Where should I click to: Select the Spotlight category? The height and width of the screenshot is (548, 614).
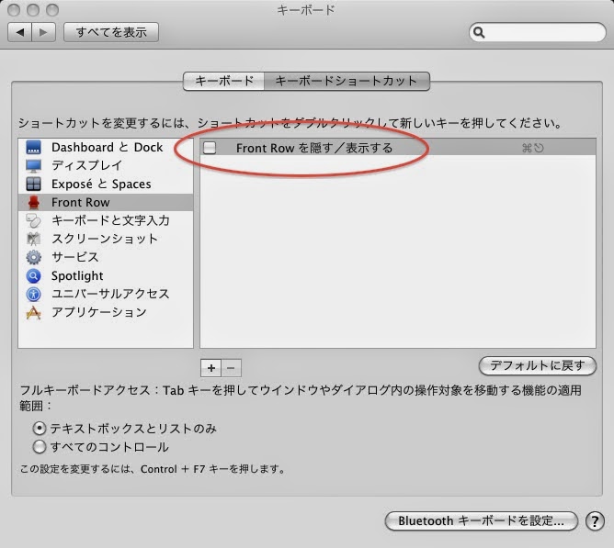(106, 275)
